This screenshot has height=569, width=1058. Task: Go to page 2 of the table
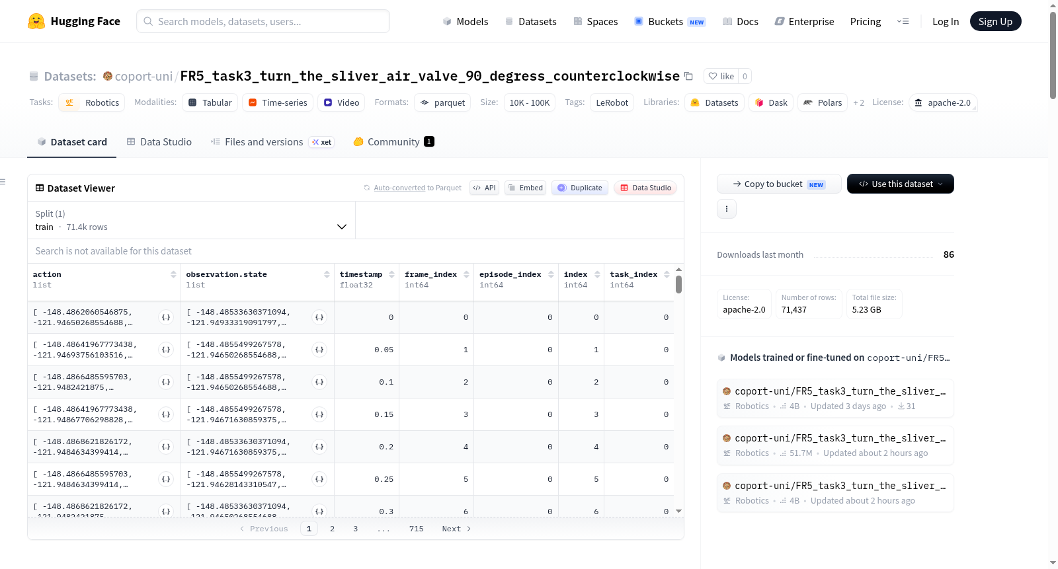[332, 529]
